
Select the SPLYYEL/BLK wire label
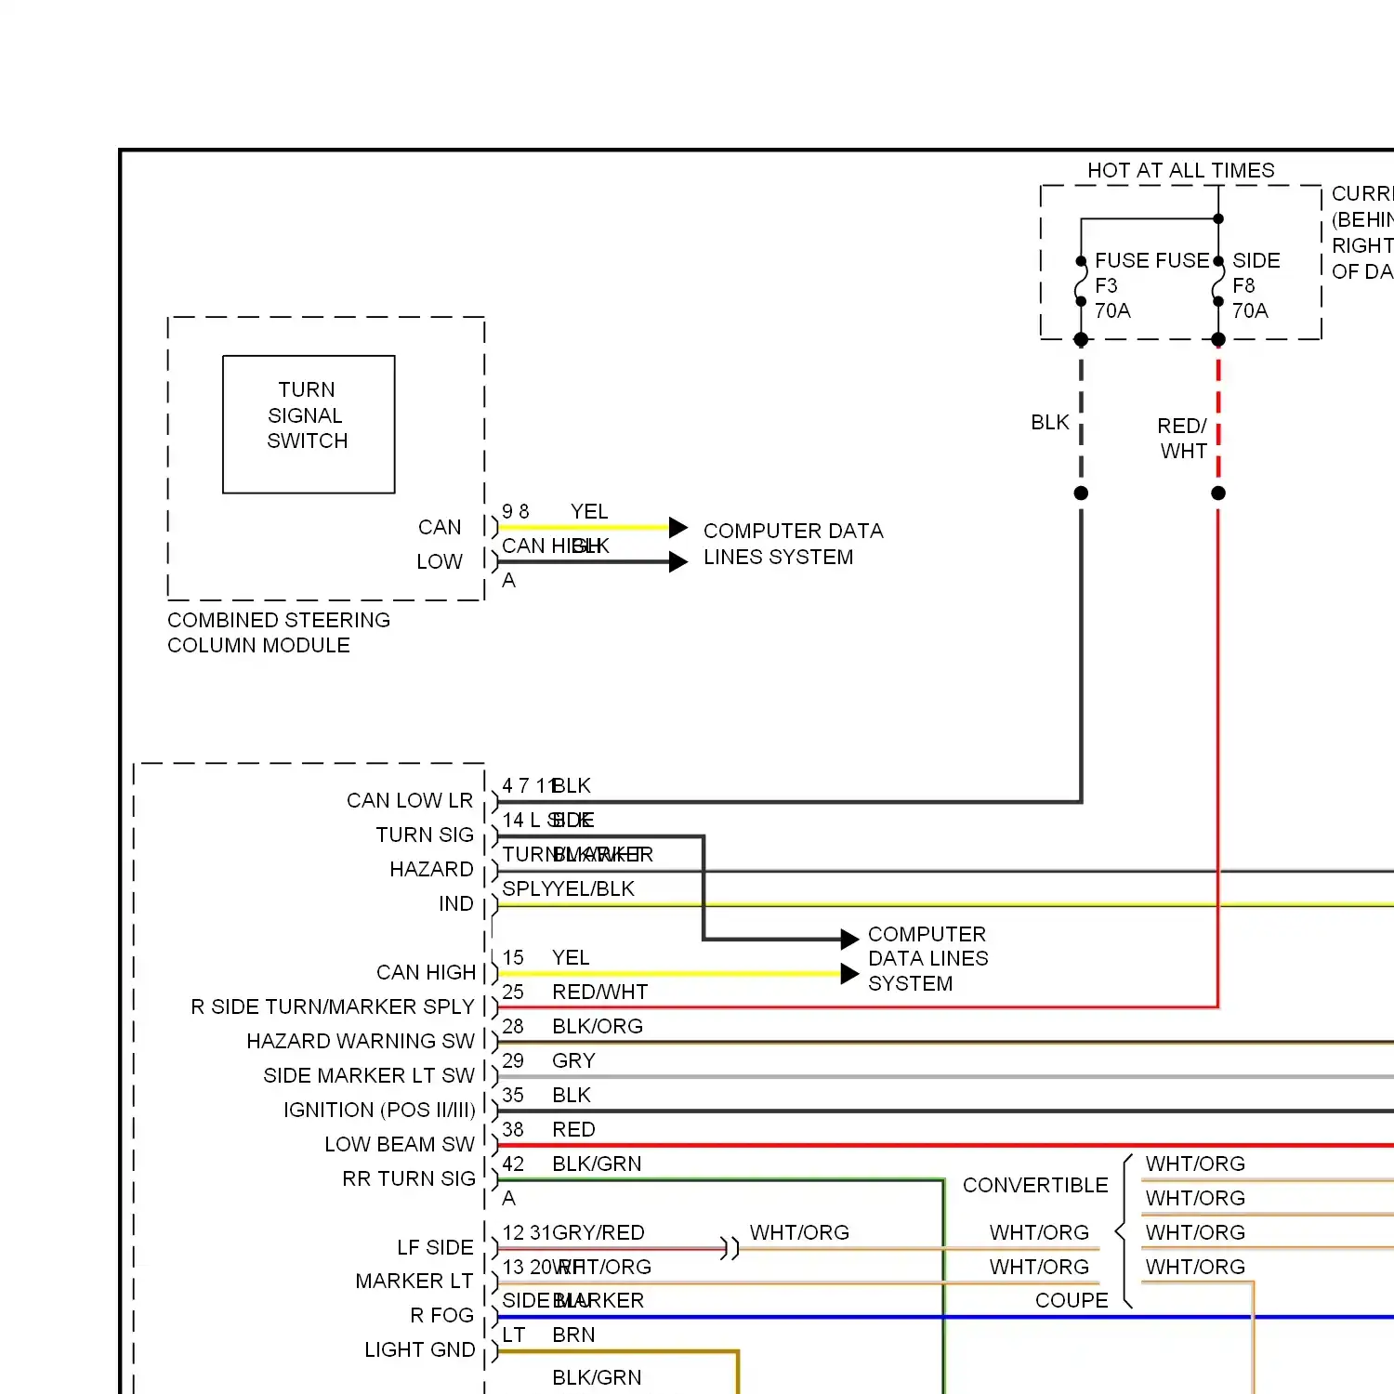568,888
